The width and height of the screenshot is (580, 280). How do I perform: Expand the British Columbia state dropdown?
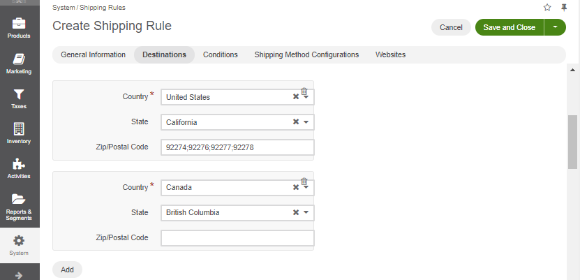pyautogui.click(x=306, y=213)
